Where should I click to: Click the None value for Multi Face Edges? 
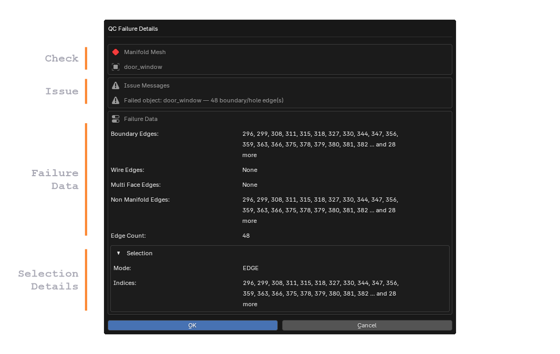[250, 185]
